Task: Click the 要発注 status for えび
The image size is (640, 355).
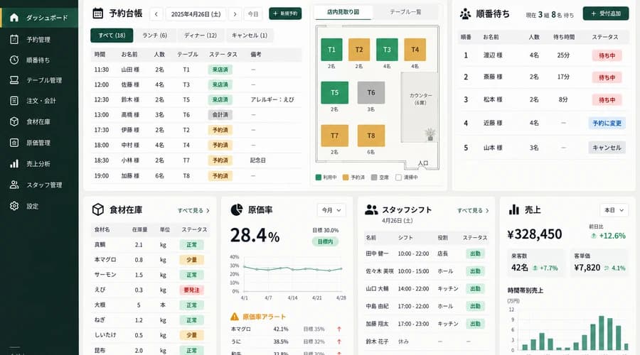Action: 191,290
